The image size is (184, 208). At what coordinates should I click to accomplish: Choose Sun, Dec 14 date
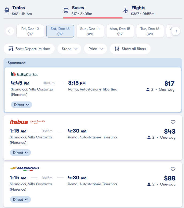point(90,31)
